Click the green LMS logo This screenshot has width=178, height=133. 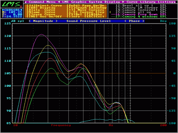point(12,4)
